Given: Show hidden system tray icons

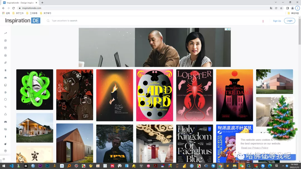Looking at the screenshot, I should point(283,166).
